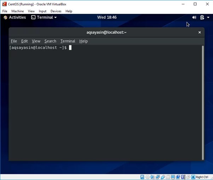Open the VirtualBox Machine menu
Screen dimensions: 213x180
click(18, 11)
